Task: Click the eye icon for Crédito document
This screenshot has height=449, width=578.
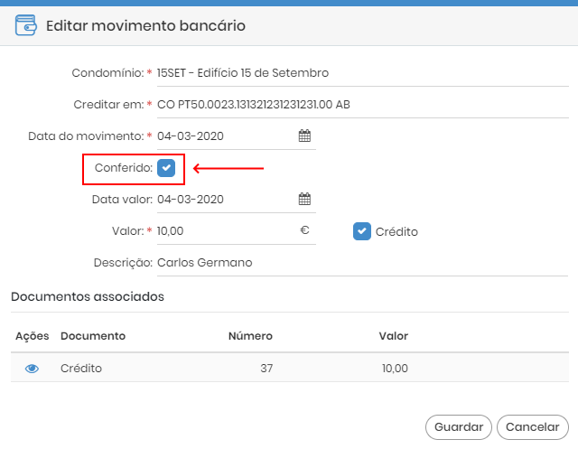Action: click(x=32, y=369)
